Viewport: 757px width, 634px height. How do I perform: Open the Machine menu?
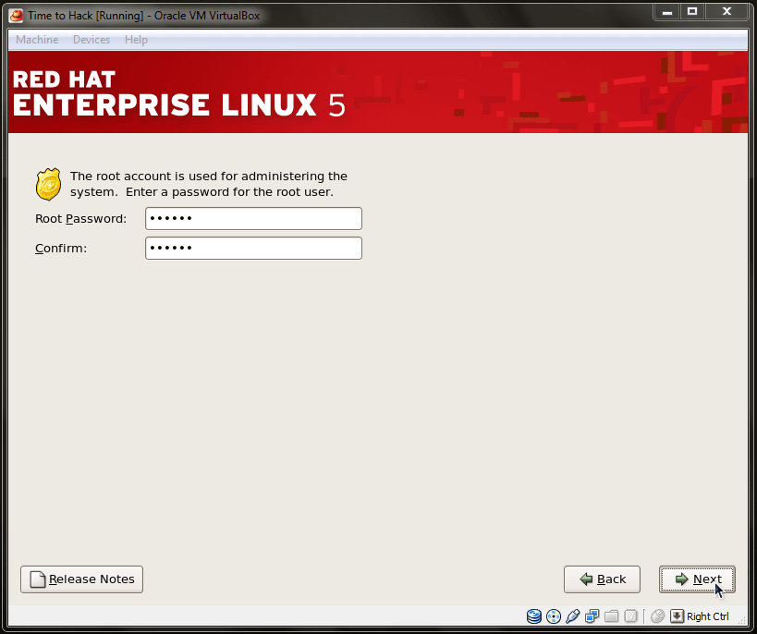click(x=37, y=40)
